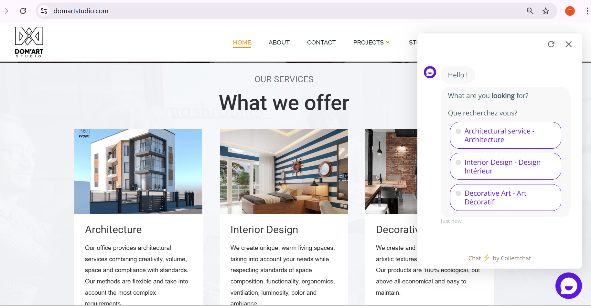This screenshot has width=591, height=306.
Task: Click the Dom'Art Studio logo
Action: tap(29, 42)
